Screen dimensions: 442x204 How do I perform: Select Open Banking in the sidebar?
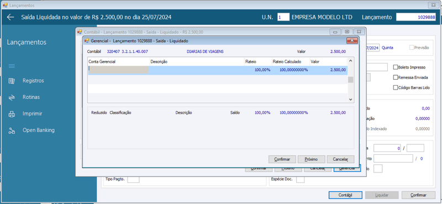point(39,130)
